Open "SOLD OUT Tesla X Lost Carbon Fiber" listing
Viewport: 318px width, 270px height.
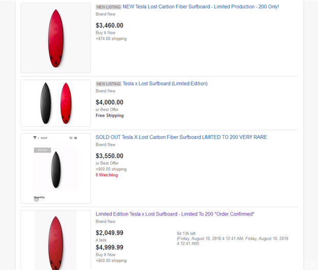[x=181, y=137]
